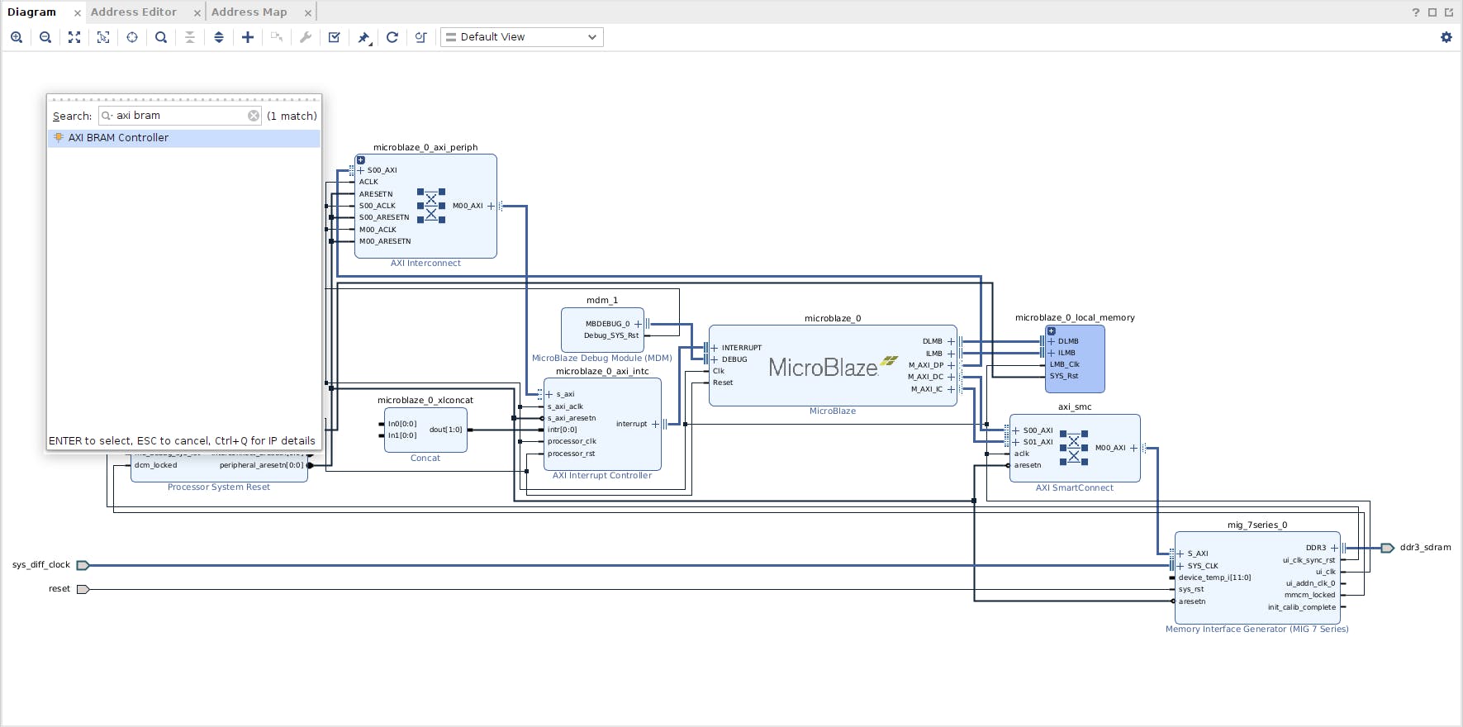
Task: Click crossbar icon inside AXI SmartConnect block
Action: (x=1074, y=448)
